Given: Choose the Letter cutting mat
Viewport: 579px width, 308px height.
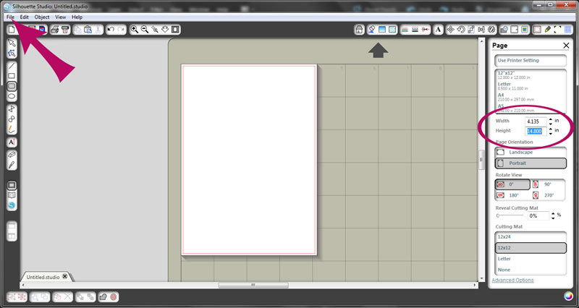Looking at the screenshot, I should pyautogui.click(x=531, y=259).
